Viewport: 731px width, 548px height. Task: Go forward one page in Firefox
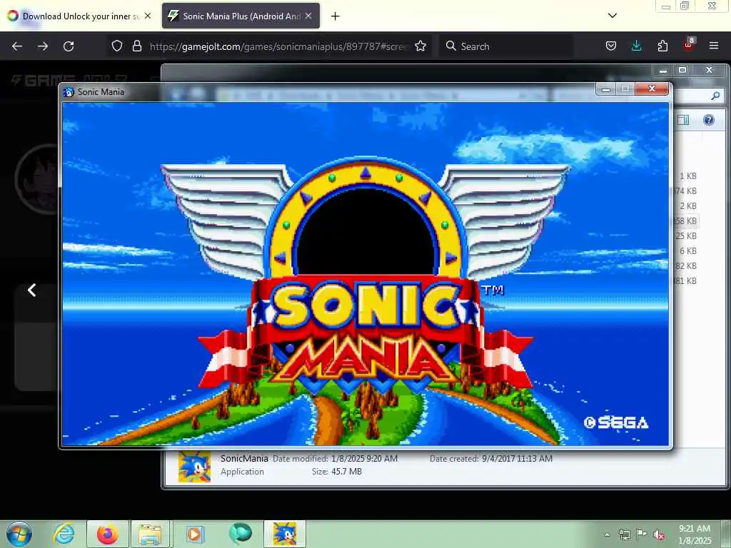point(42,46)
